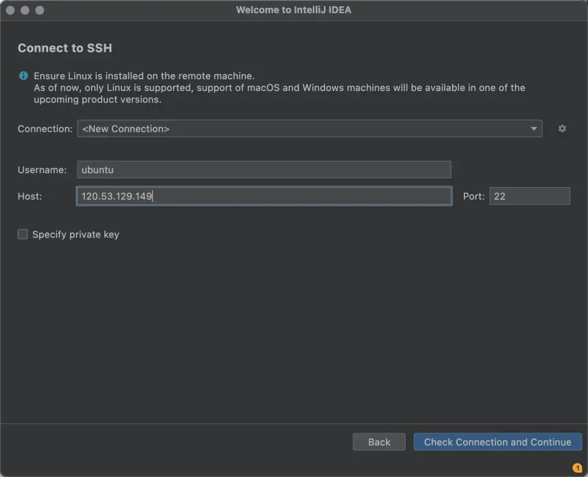588x477 pixels.
Task: Close the Welcome to IntelliJ IDEA window
Action: pos(11,10)
